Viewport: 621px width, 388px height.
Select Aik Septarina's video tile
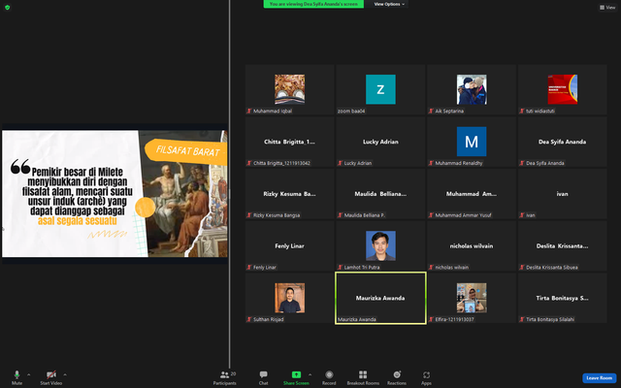click(x=472, y=89)
